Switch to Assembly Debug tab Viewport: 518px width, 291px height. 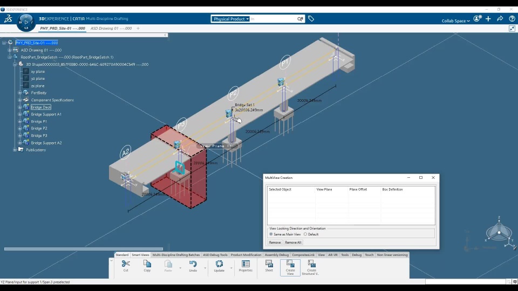276,255
